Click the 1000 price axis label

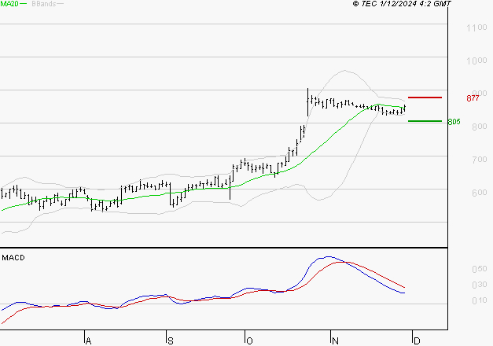coord(476,61)
